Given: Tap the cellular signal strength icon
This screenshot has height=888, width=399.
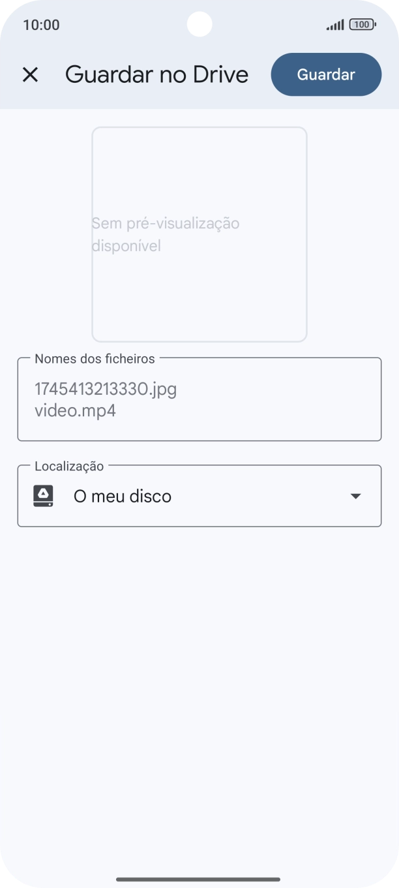Looking at the screenshot, I should (x=335, y=25).
